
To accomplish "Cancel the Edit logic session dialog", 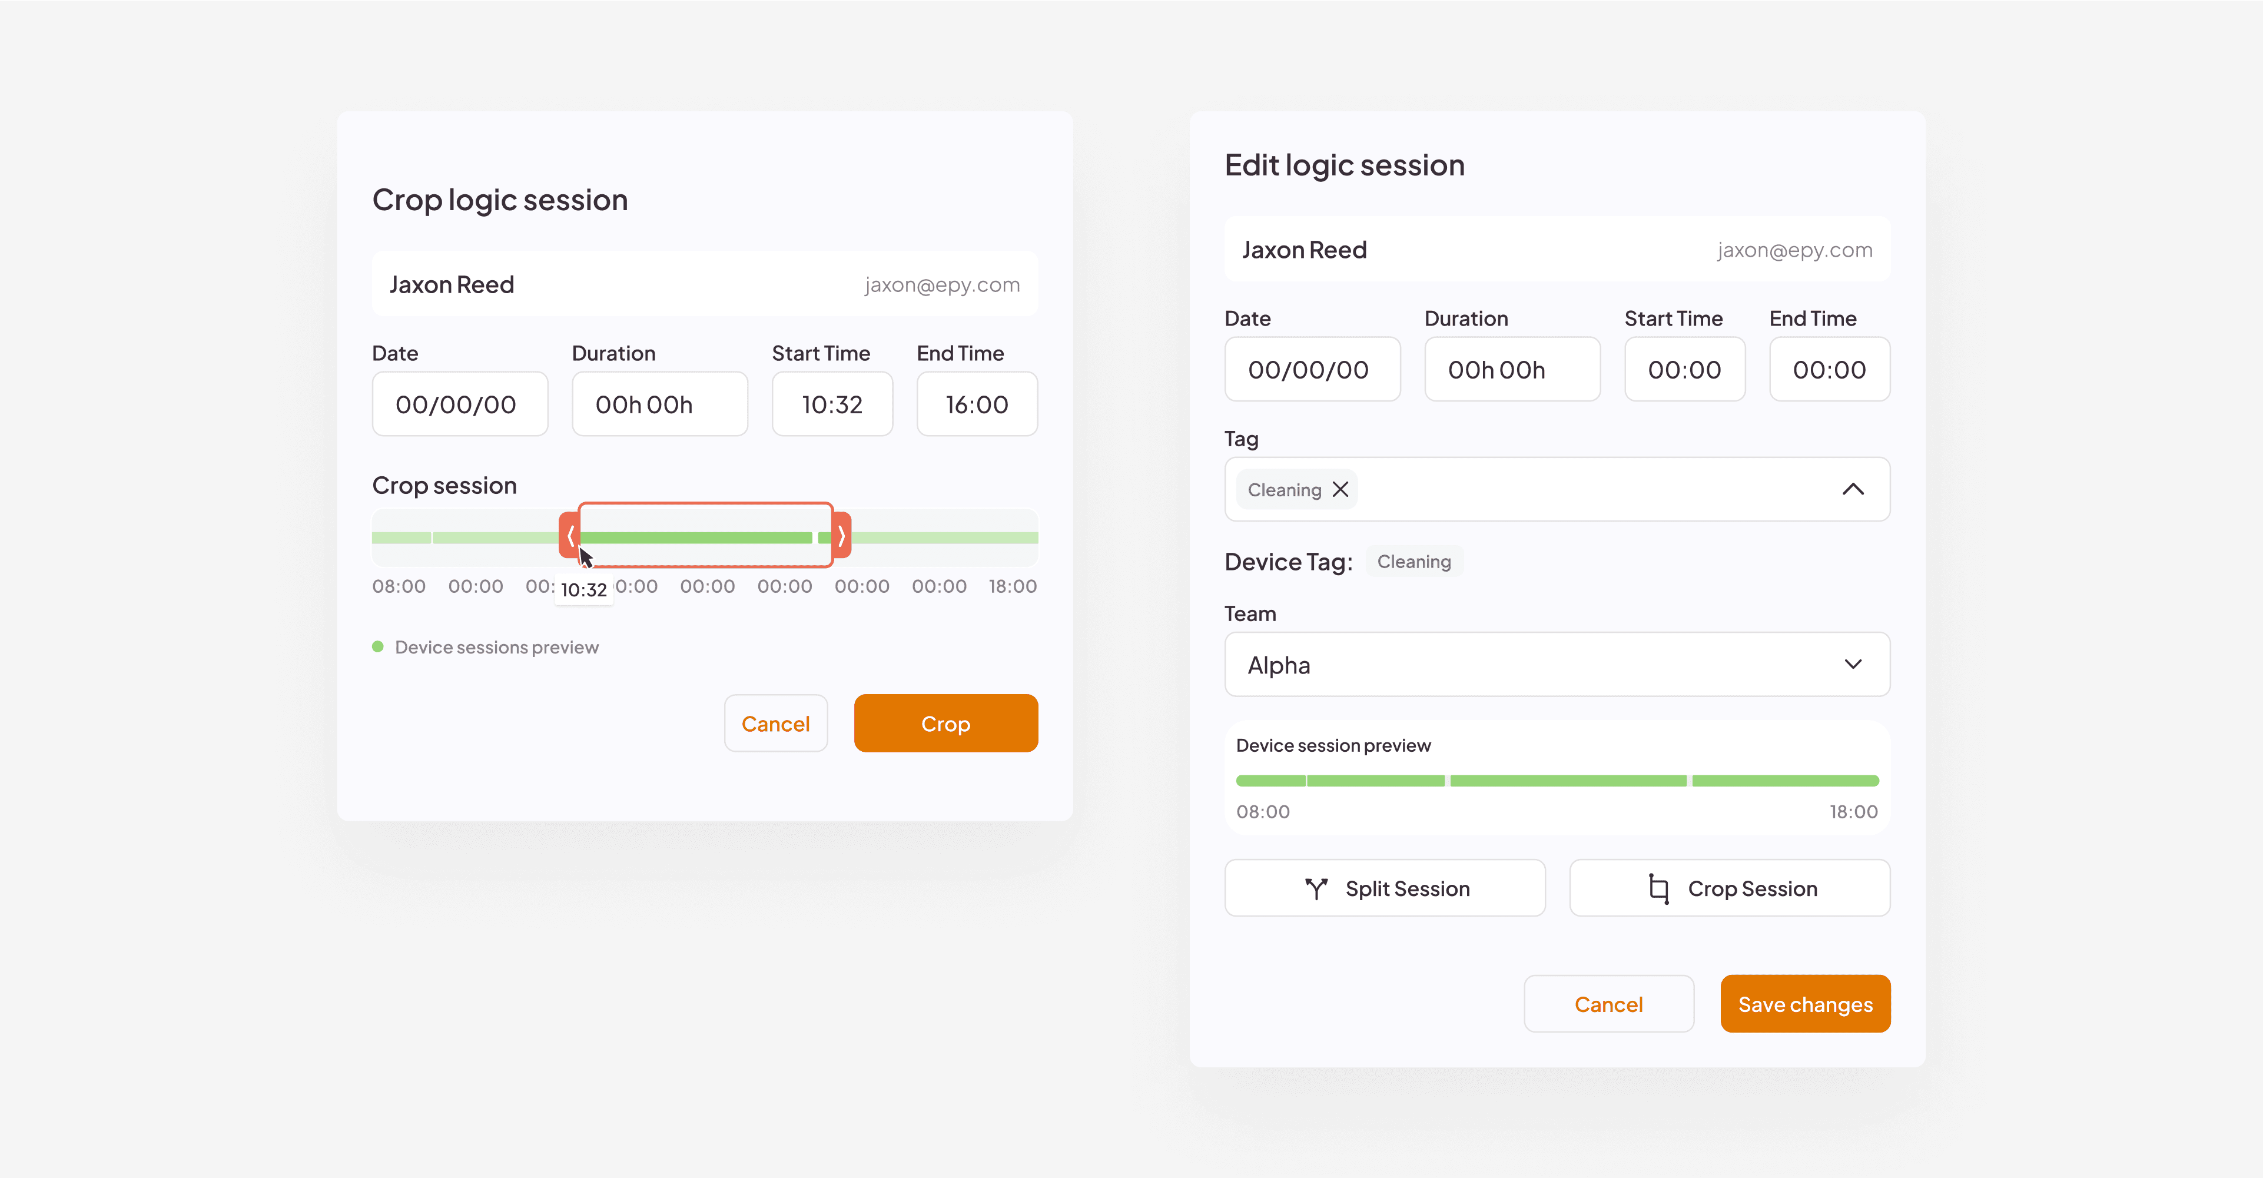I will (x=1608, y=1003).
